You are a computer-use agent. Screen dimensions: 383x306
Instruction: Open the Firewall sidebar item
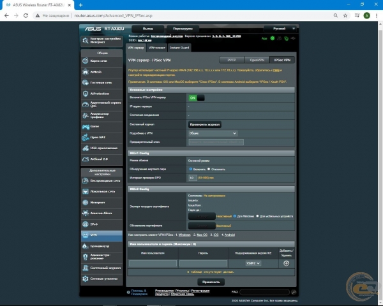coord(101,246)
